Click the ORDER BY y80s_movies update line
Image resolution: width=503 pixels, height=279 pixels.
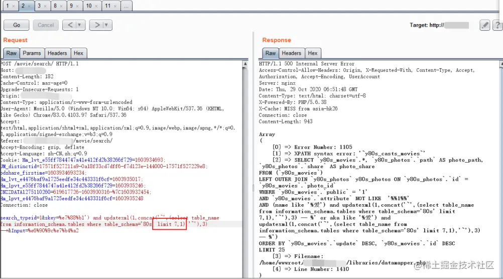click(357, 243)
